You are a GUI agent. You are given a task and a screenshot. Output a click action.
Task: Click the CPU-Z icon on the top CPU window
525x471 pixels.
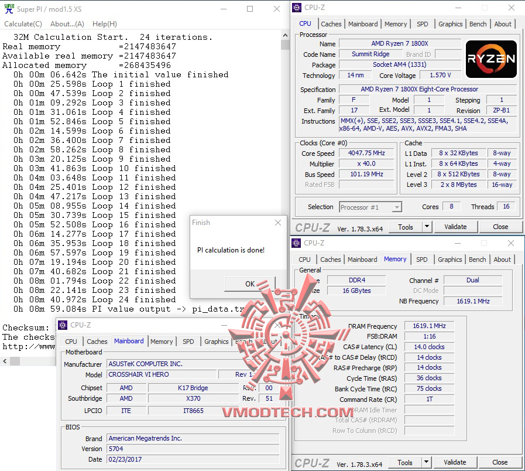tap(297, 7)
